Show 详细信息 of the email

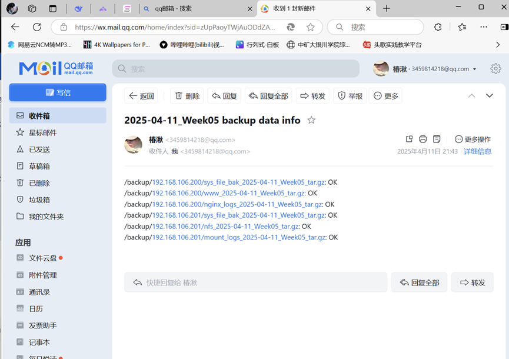477,151
